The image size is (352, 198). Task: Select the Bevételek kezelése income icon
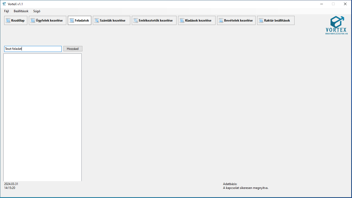[221, 21]
